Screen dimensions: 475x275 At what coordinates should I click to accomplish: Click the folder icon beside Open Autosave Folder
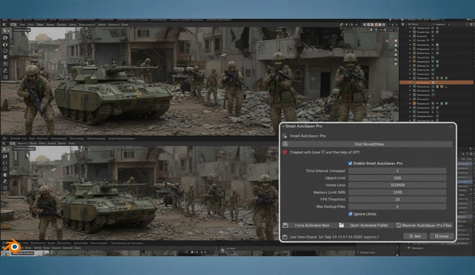pos(341,225)
